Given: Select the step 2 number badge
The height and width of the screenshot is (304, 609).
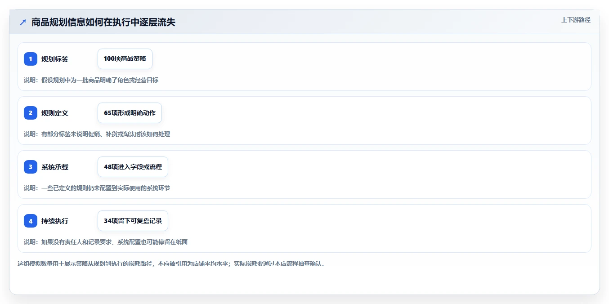Looking at the screenshot, I should click(x=31, y=113).
